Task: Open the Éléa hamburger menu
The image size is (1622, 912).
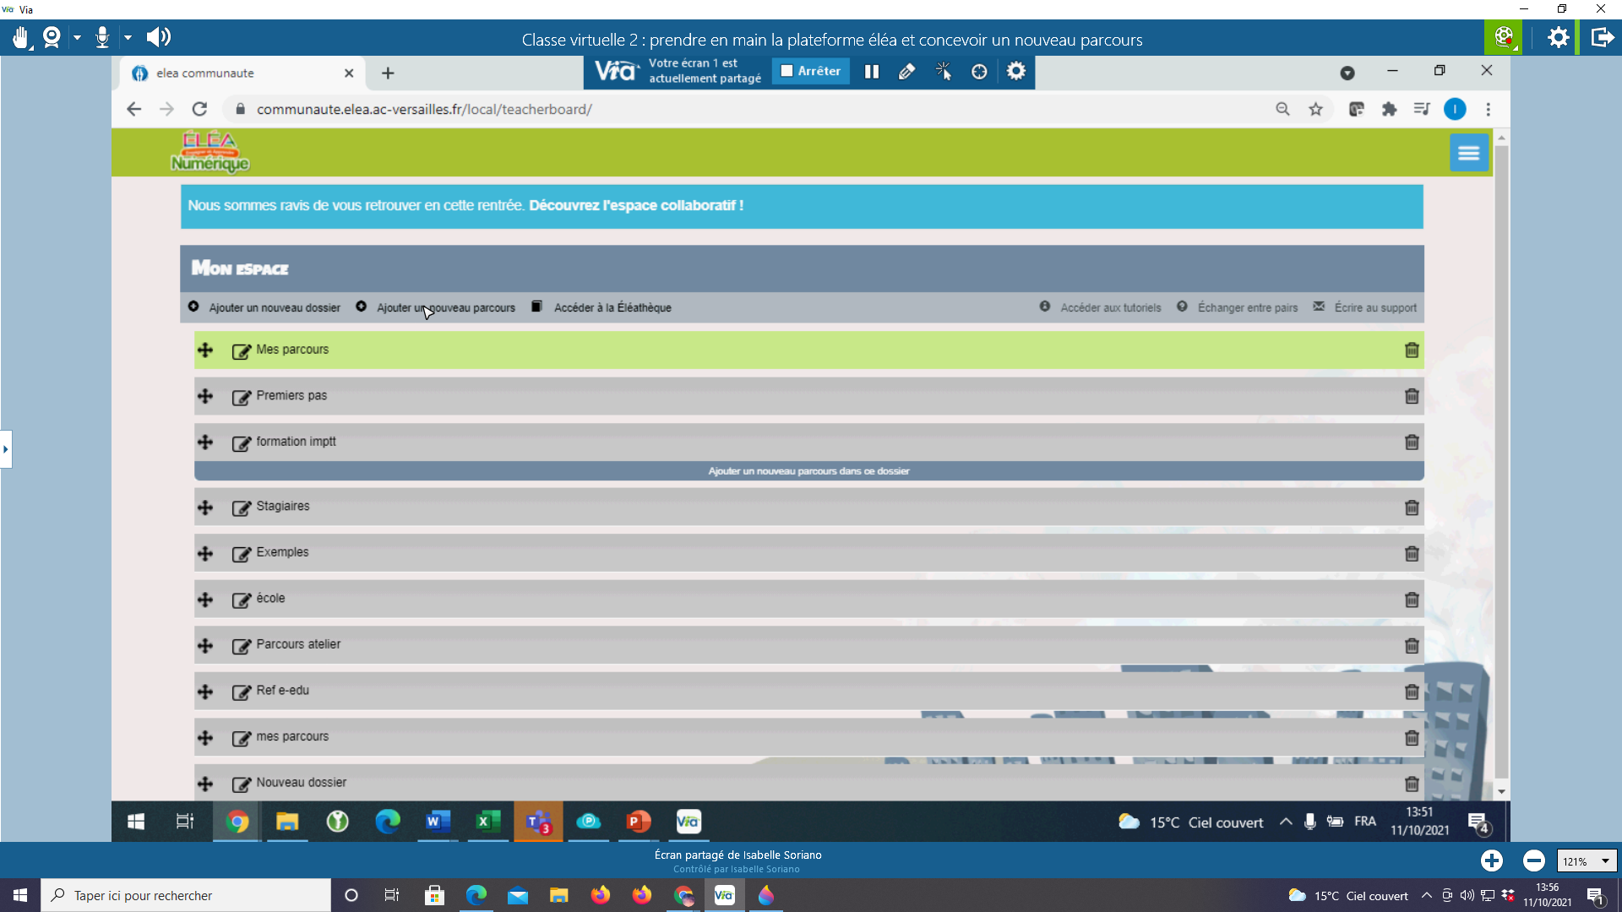Action: coord(1468,153)
